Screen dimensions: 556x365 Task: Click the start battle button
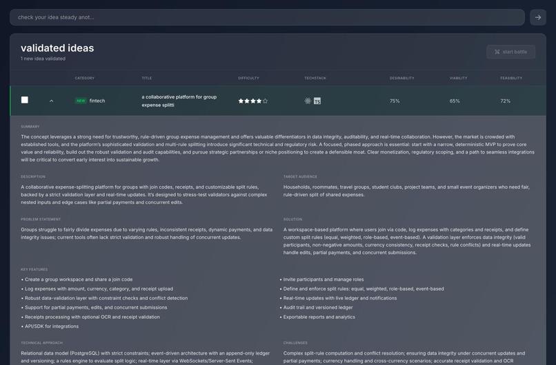coord(510,52)
